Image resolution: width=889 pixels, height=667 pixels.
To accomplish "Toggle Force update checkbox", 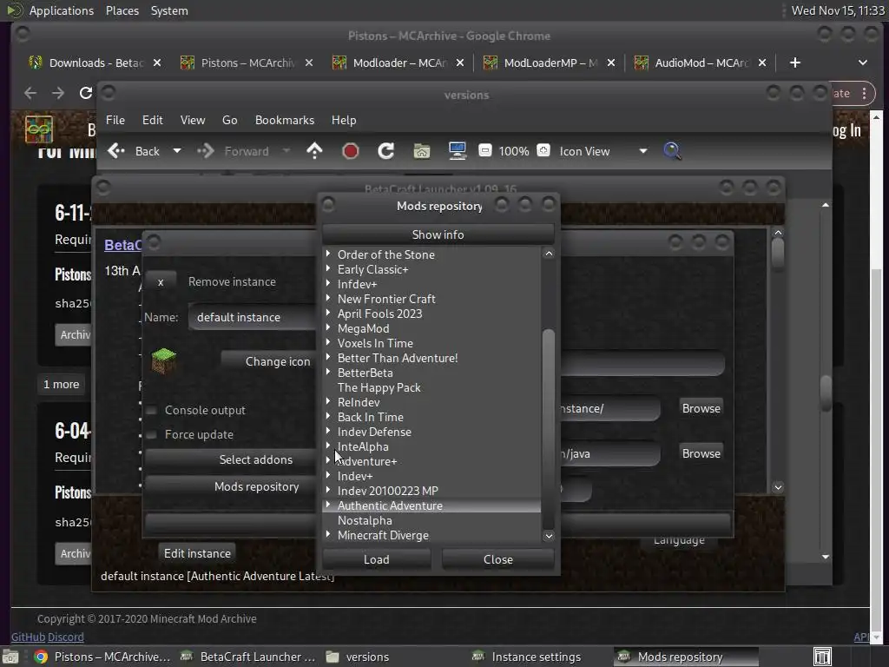I will [151, 434].
